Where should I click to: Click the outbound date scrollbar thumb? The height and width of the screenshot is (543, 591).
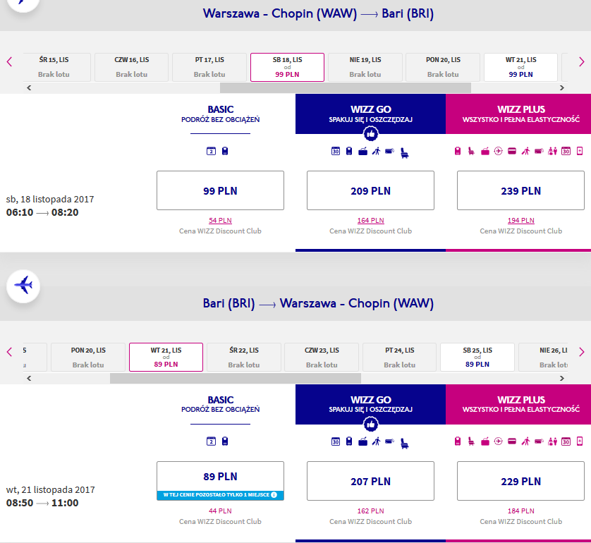click(346, 88)
